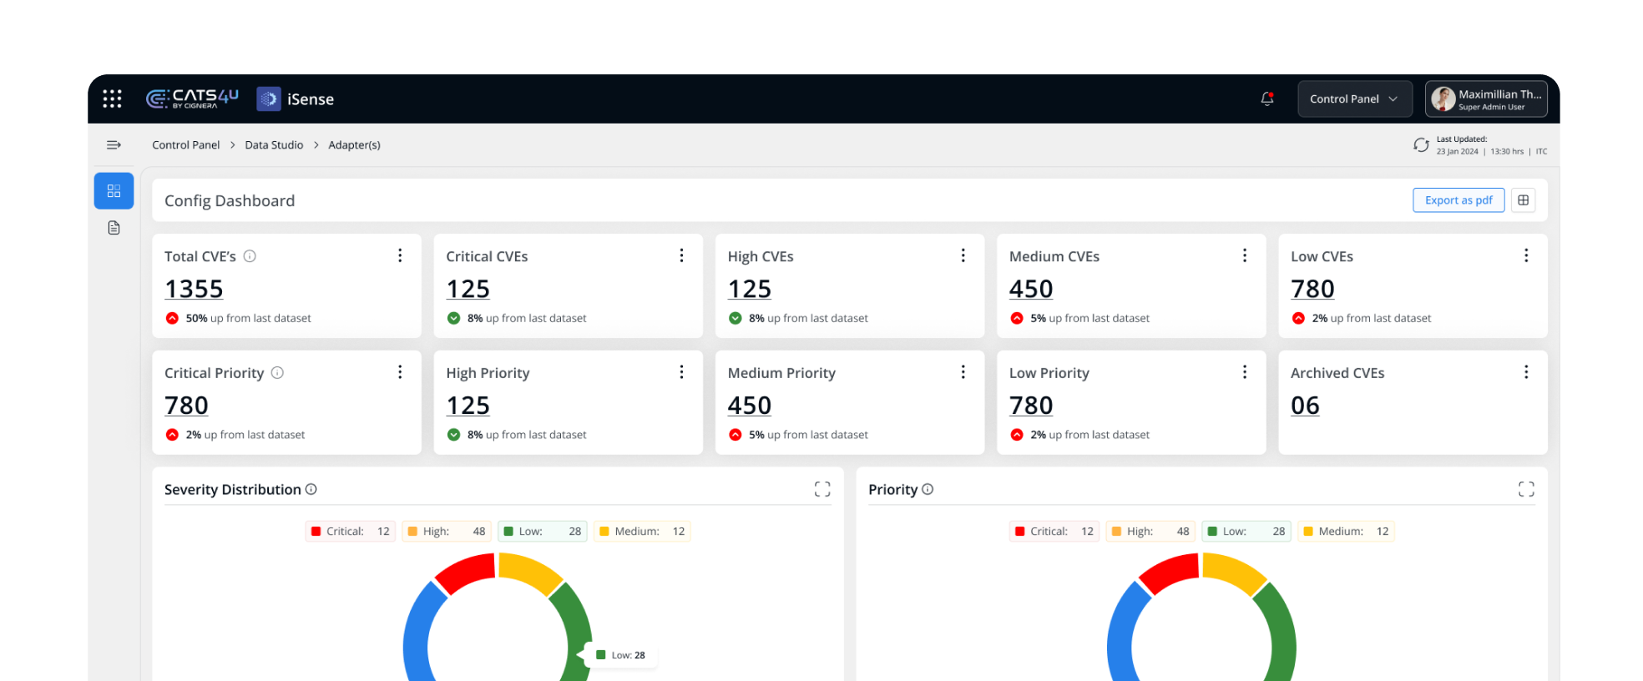Toggle High legend in Severity Distribution

[447, 532]
